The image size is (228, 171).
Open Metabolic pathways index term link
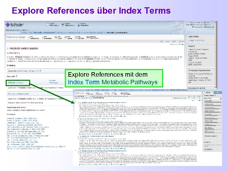(x=16, y=83)
